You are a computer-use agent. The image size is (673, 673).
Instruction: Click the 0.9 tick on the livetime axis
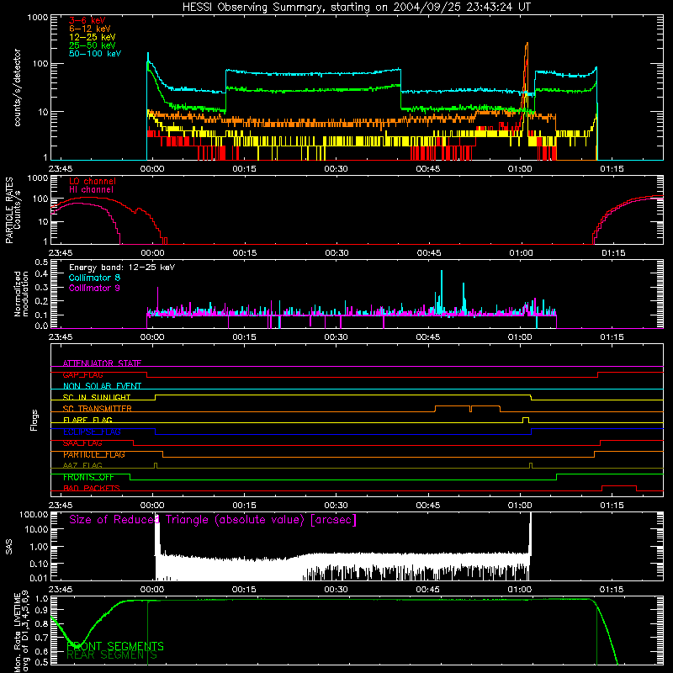click(41, 610)
